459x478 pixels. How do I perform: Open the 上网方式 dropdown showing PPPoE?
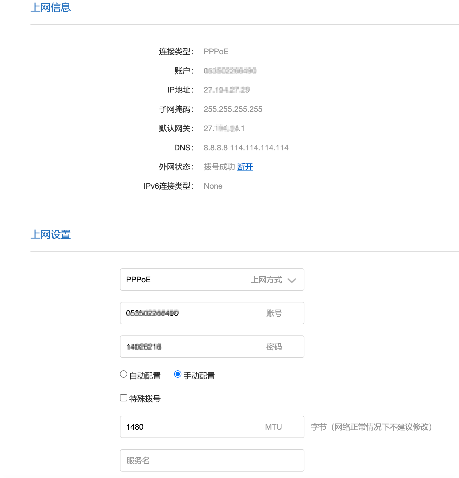click(x=212, y=279)
